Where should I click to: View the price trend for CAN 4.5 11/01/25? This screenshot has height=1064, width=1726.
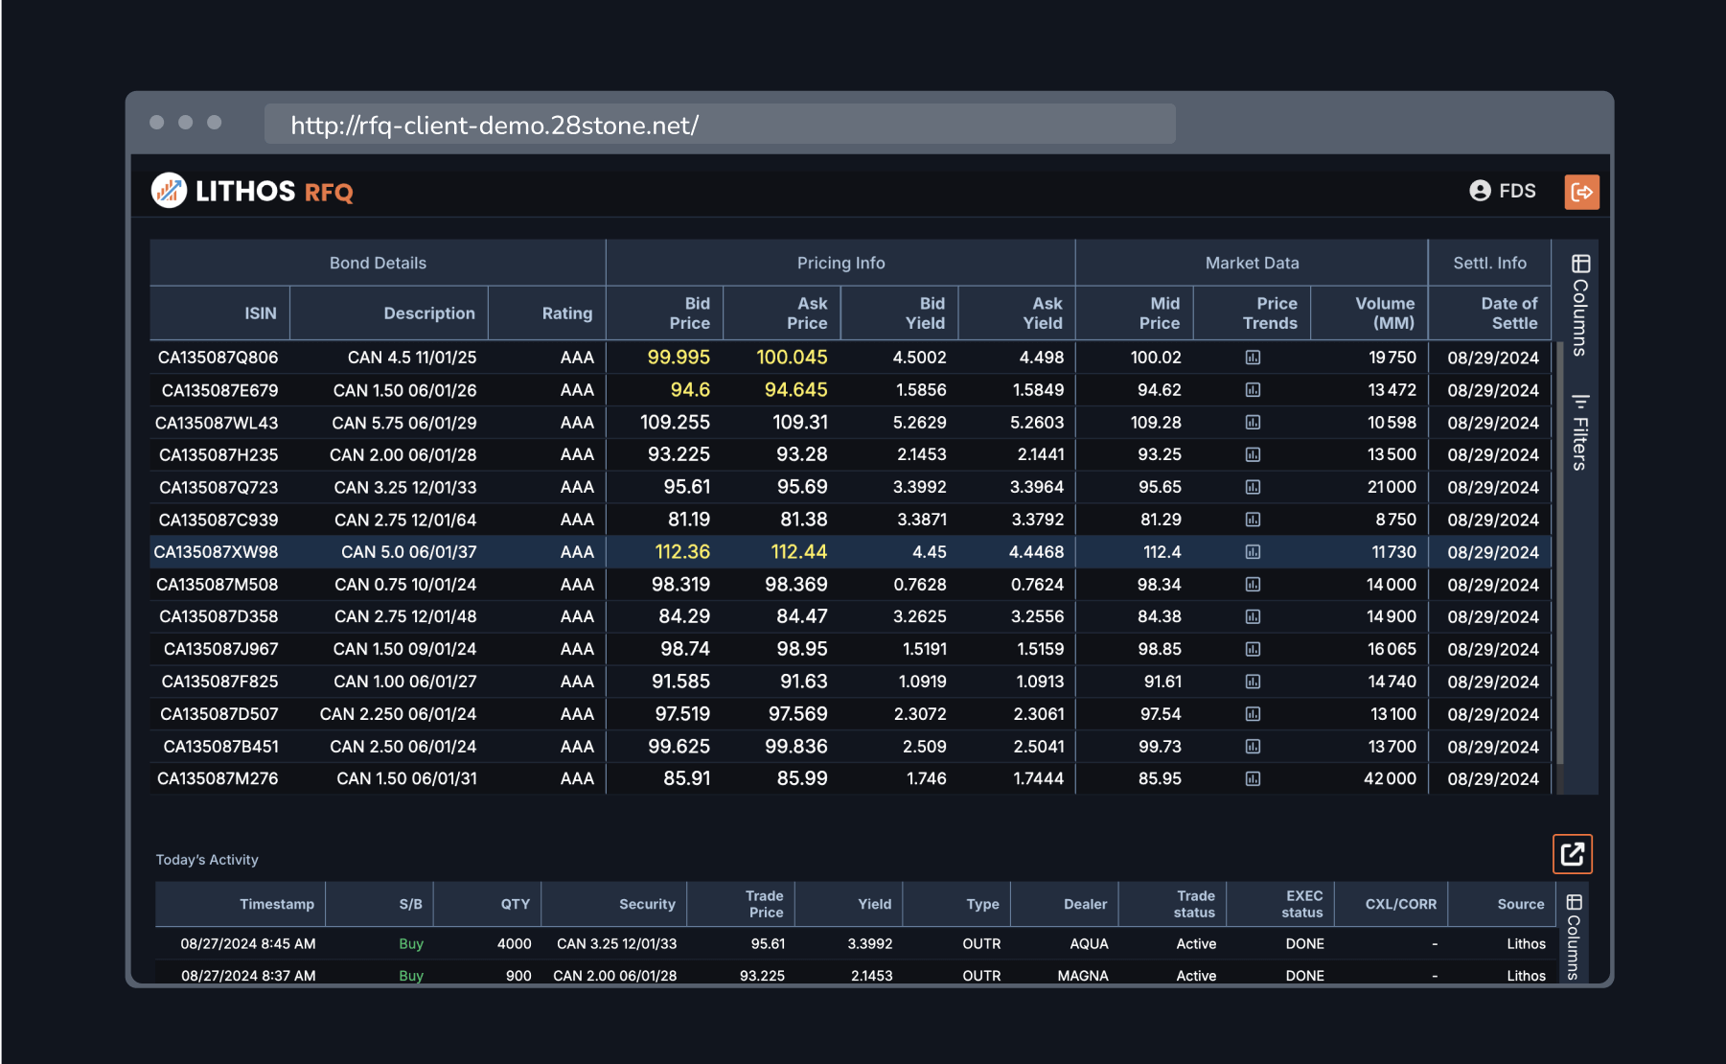(1253, 358)
